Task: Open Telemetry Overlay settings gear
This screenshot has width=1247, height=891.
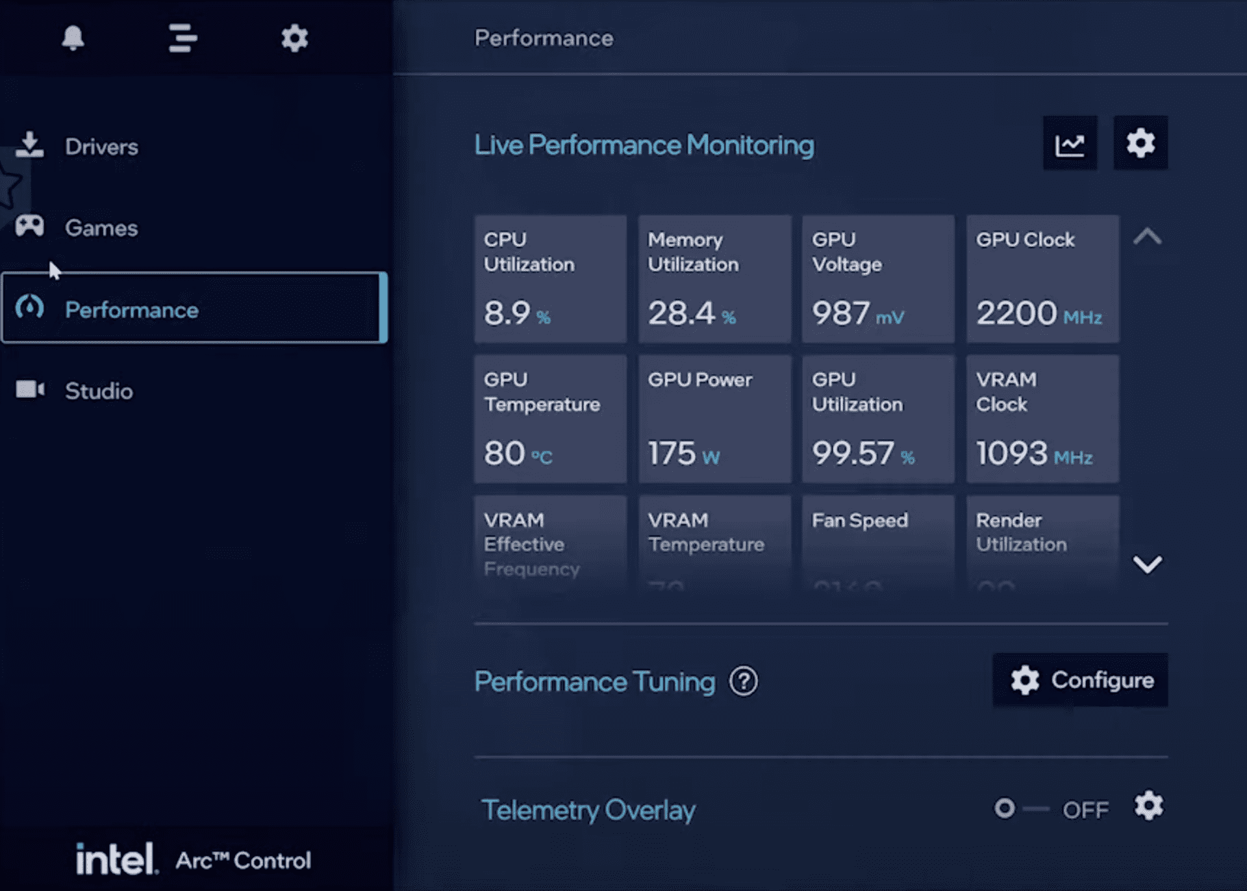Action: [x=1149, y=808]
